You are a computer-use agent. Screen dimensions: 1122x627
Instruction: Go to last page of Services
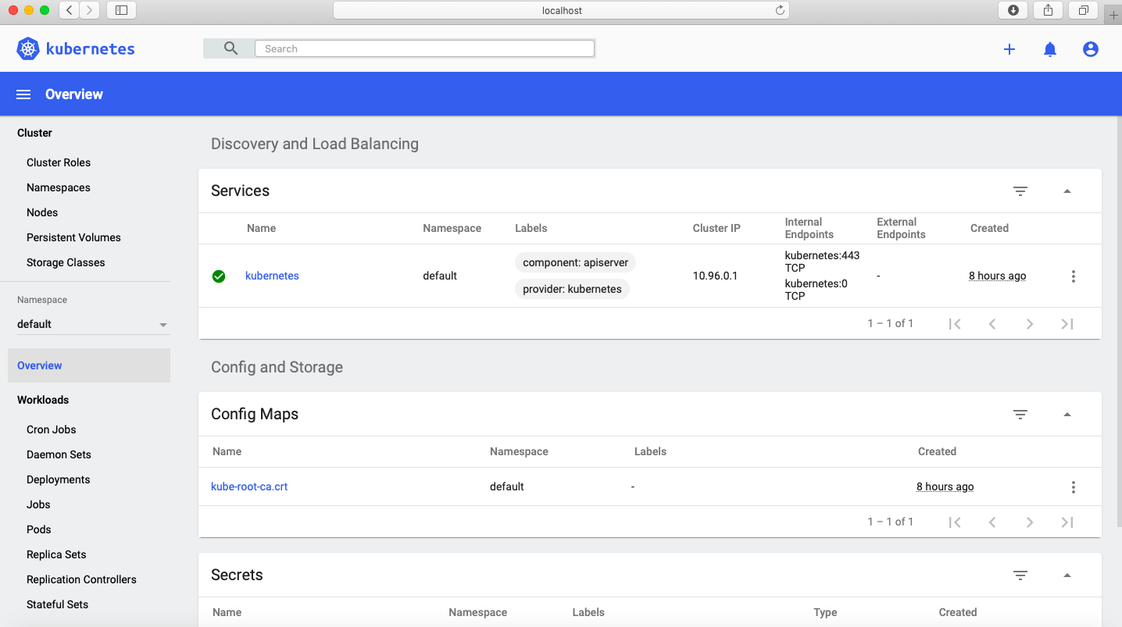click(1067, 324)
